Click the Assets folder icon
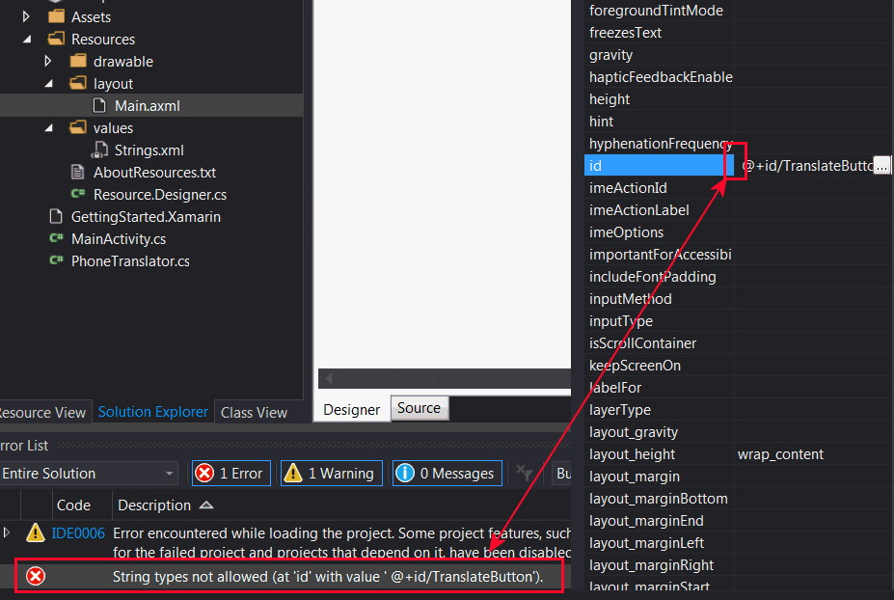894x600 pixels. click(x=57, y=16)
